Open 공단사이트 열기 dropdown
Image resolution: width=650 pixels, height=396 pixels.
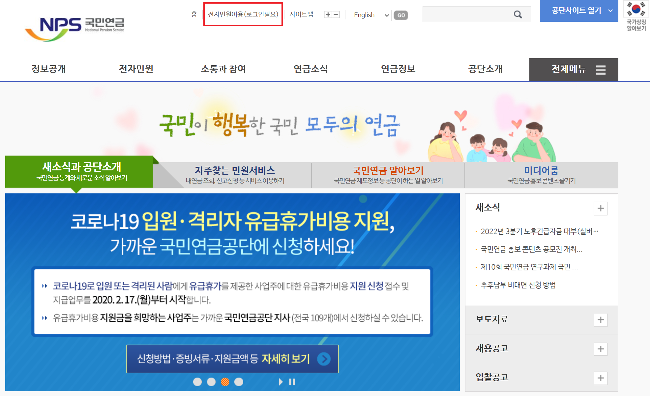[x=579, y=11]
